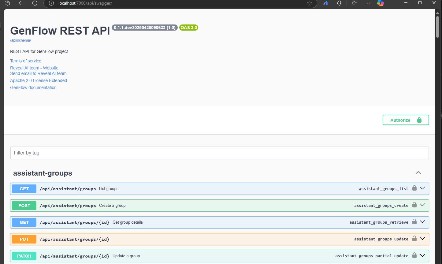Click the GET List groups method badge

[24, 189]
